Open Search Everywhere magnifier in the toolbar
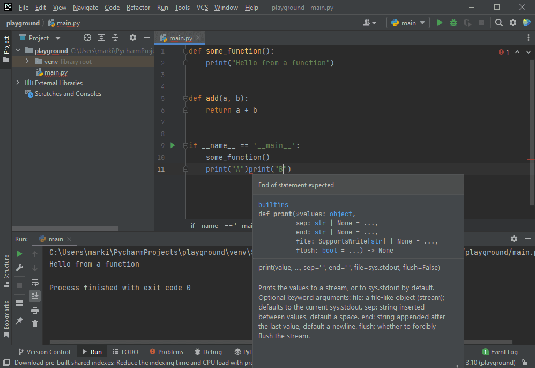This screenshot has width=535, height=368. click(x=499, y=23)
